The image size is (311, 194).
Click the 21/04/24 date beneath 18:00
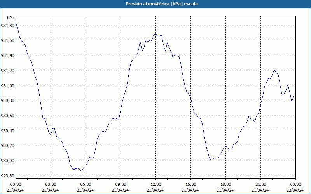[225, 190]
